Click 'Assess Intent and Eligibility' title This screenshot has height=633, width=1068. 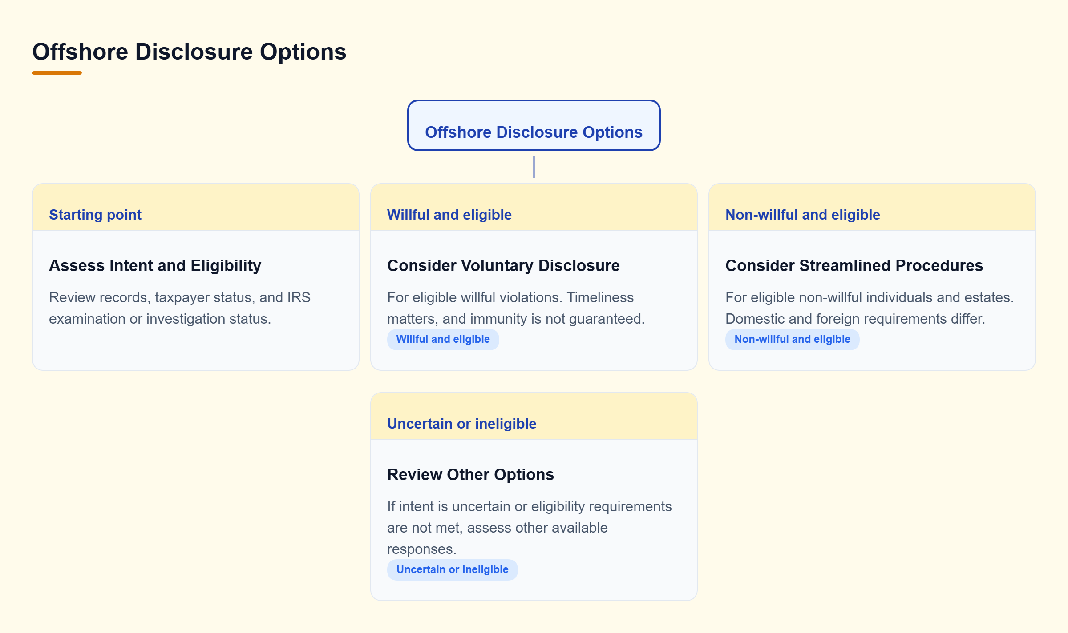(155, 265)
